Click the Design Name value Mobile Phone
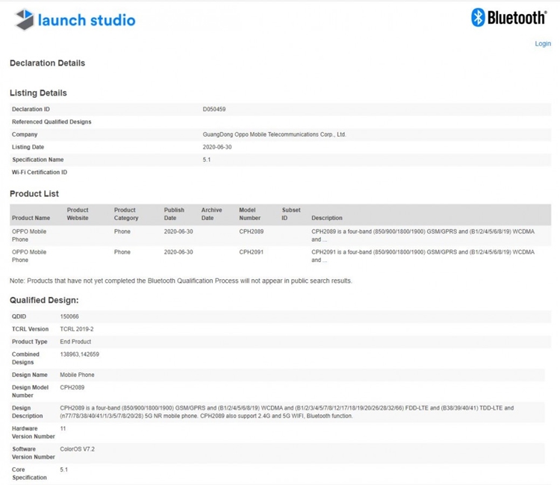 point(77,375)
